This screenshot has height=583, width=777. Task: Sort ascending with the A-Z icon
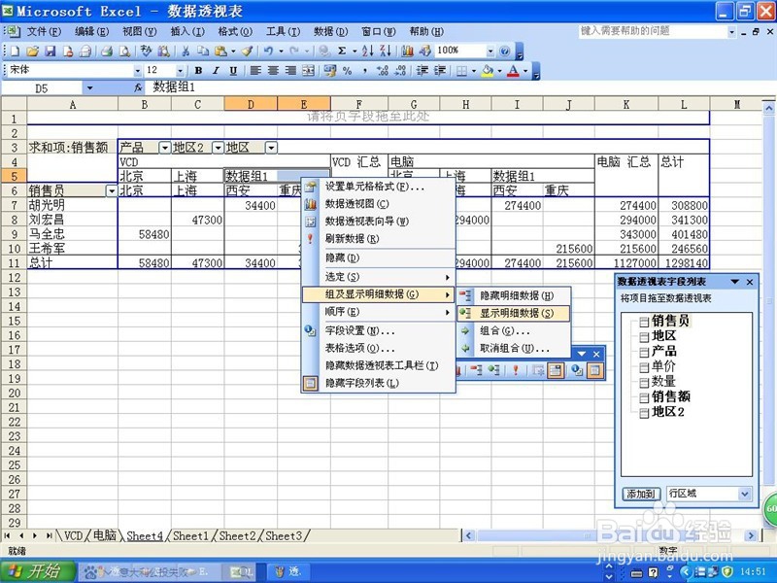tap(367, 51)
